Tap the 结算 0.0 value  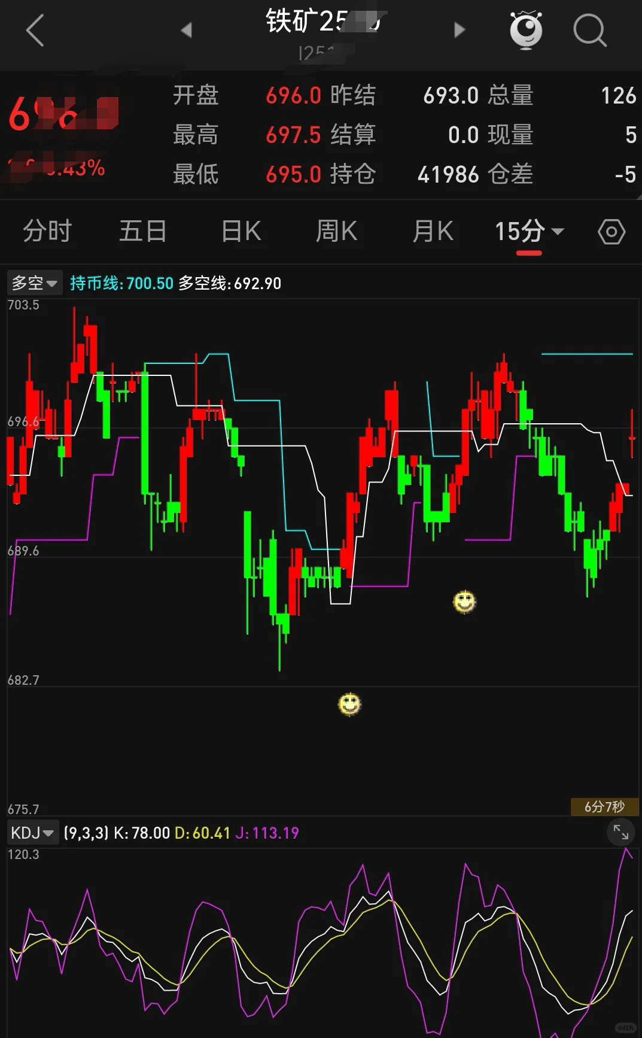pyautogui.click(x=464, y=135)
